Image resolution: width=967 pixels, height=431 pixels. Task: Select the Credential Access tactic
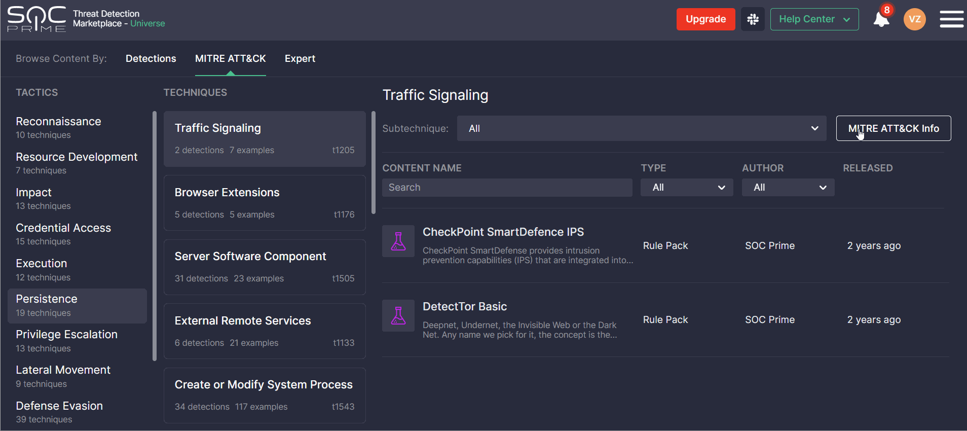pos(63,228)
